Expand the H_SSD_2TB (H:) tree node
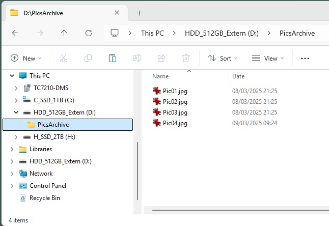The width and height of the screenshot is (329, 226). point(16,137)
